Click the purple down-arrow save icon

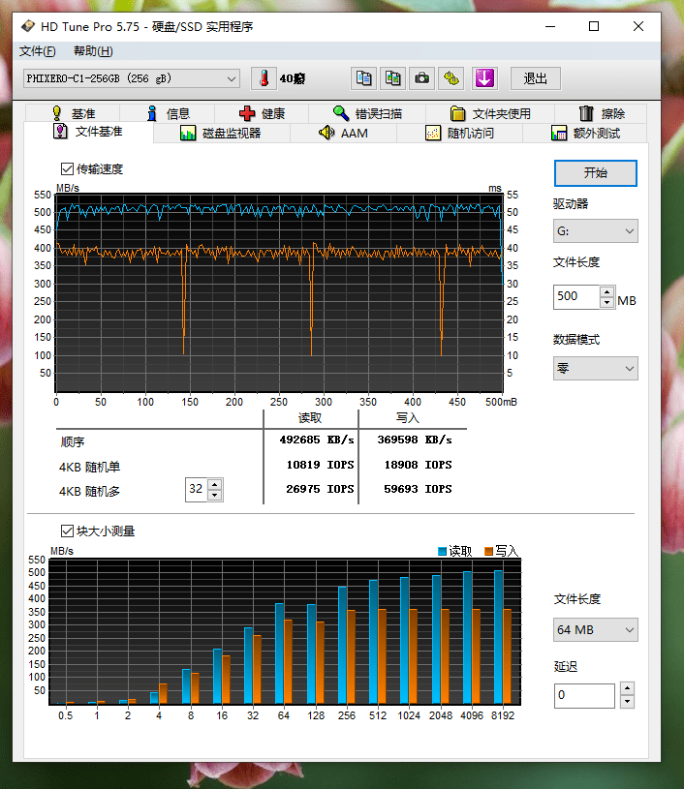tap(484, 78)
